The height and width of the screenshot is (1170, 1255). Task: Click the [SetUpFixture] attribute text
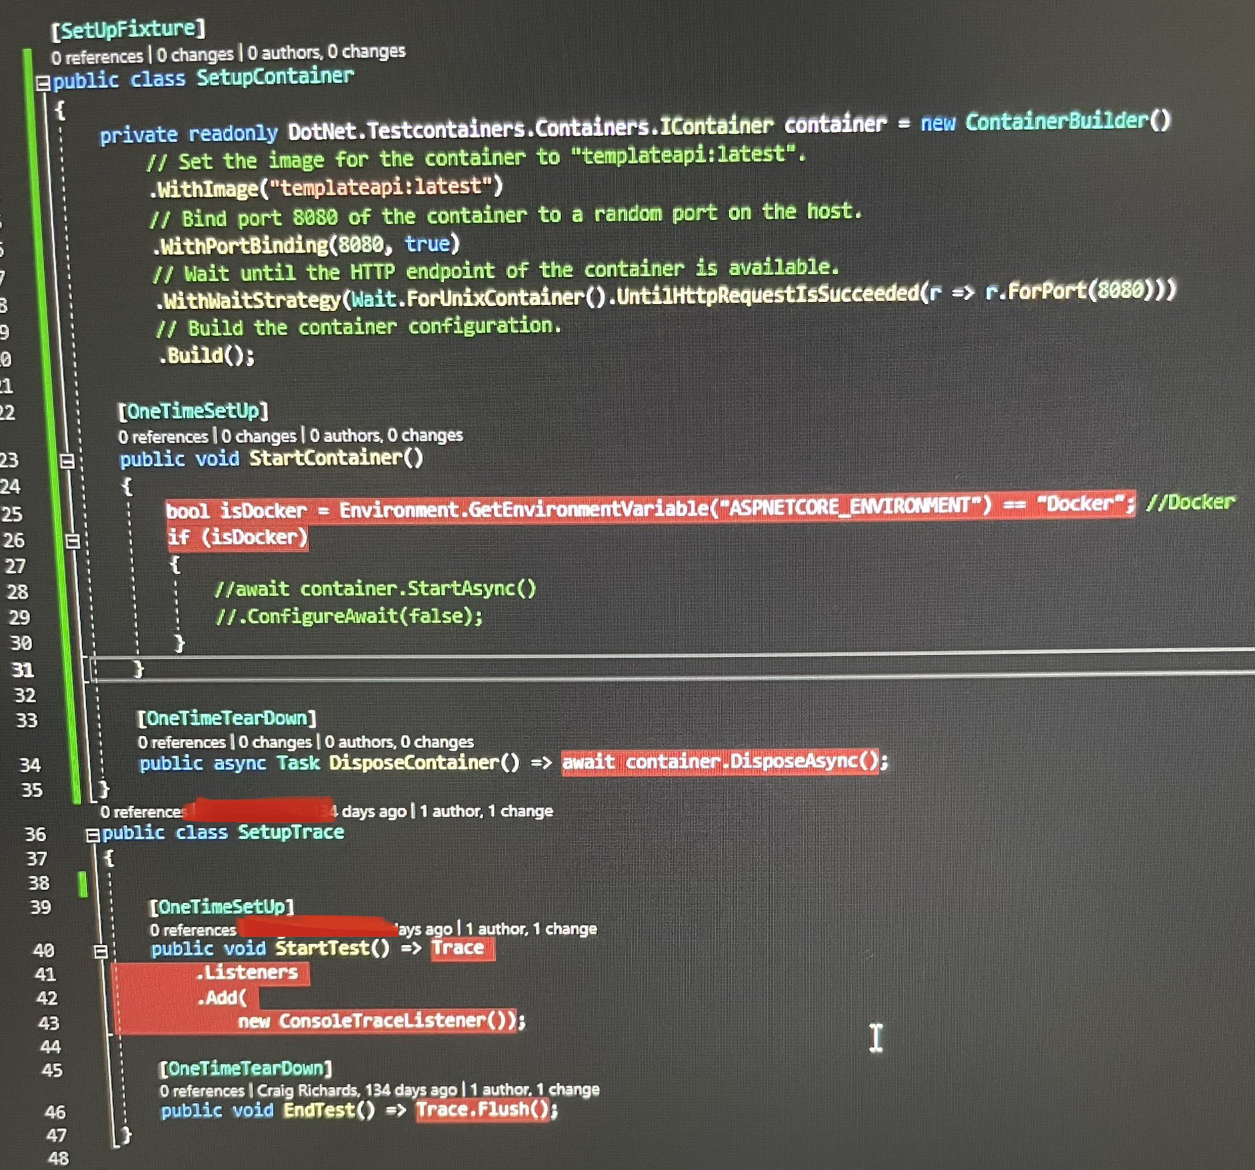pyautogui.click(x=127, y=28)
